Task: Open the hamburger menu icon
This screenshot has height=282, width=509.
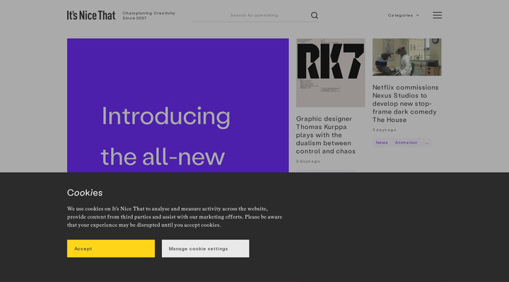Action: coord(438,15)
